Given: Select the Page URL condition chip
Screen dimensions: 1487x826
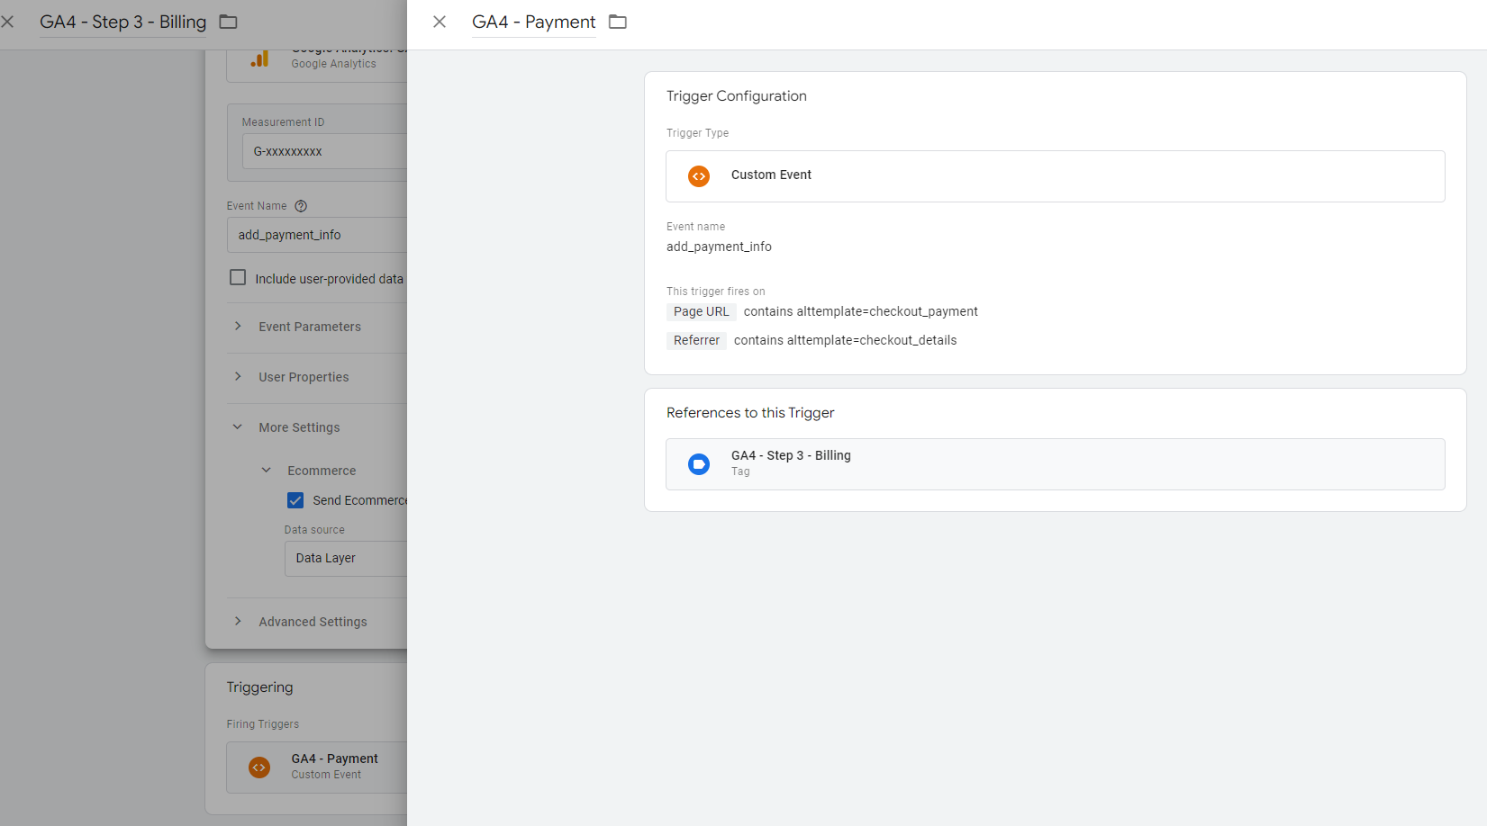Looking at the screenshot, I should coord(702,311).
